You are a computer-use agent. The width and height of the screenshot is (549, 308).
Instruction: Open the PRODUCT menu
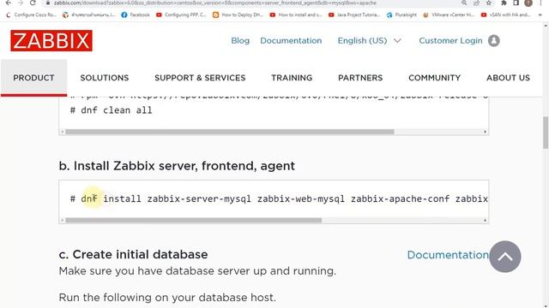34,78
